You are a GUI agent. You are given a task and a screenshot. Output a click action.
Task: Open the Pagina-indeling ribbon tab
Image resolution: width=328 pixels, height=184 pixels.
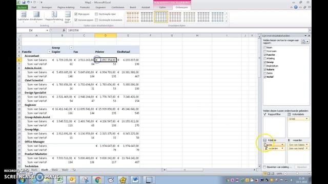point(66,7)
